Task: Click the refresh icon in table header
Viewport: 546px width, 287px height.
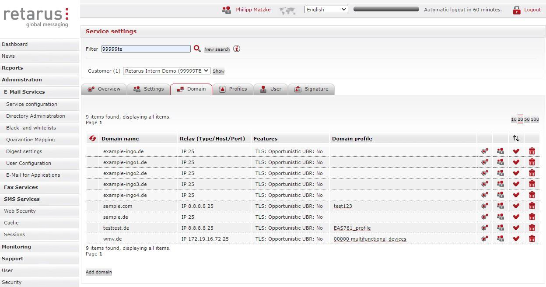Action: 92,139
